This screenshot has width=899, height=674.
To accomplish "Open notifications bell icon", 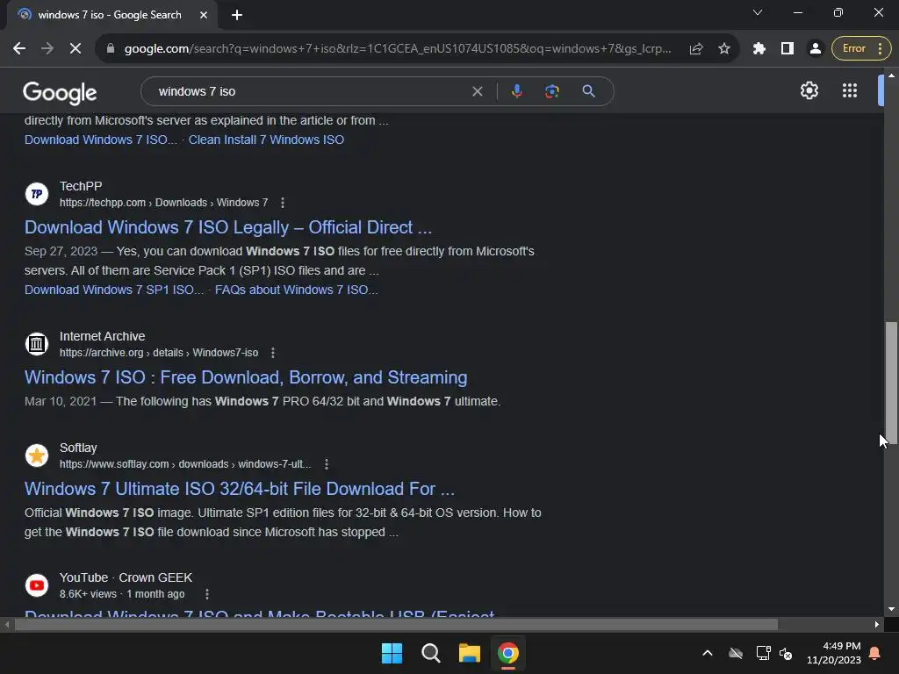I will point(875,653).
